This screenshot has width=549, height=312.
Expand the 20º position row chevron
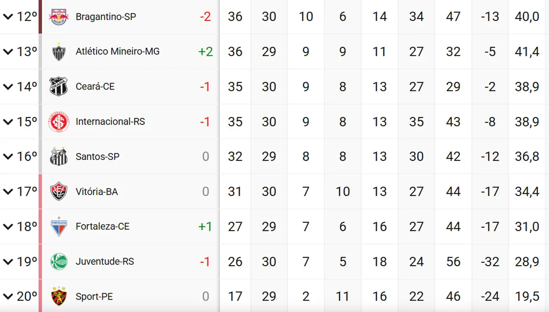8,297
